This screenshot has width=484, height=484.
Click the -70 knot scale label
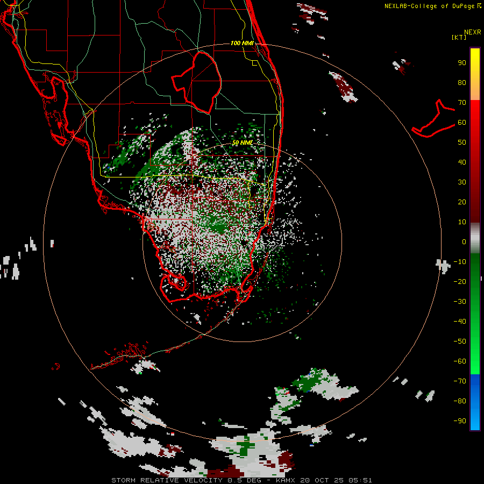[460, 381]
